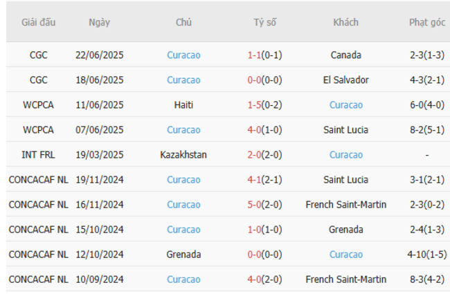Select the "Tỷ số" column header

264,22
